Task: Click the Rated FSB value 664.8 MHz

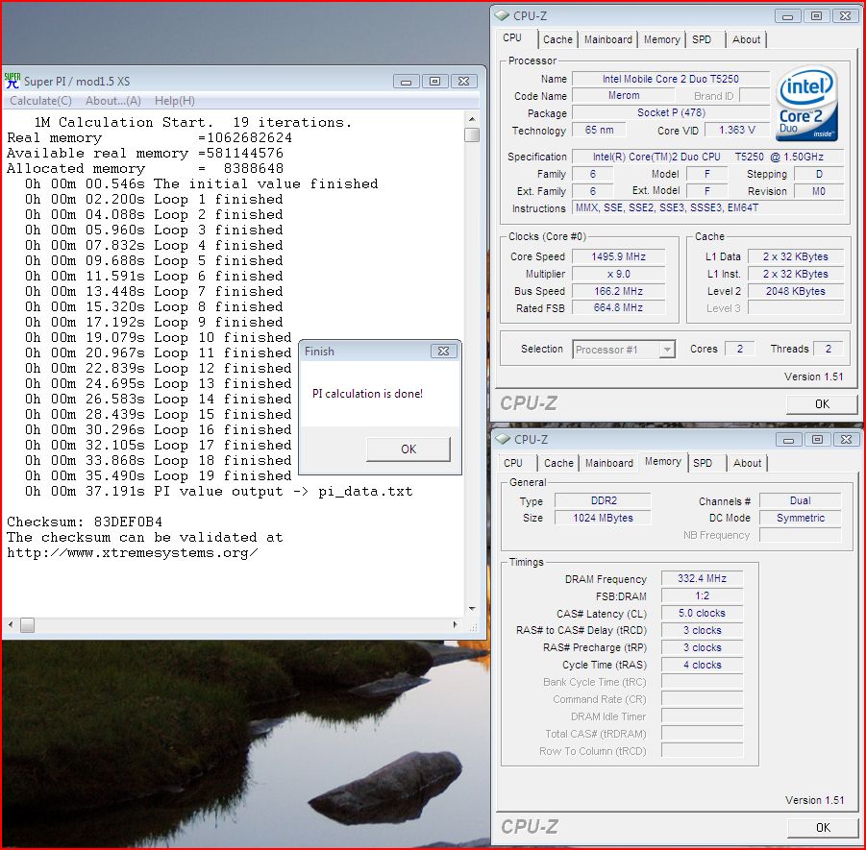Action: pos(618,307)
